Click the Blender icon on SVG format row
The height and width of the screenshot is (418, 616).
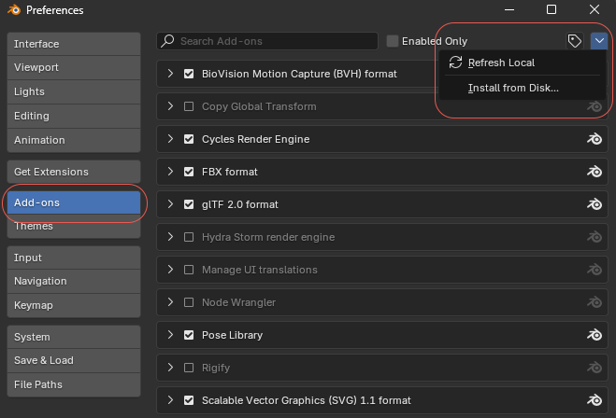click(594, 400)
